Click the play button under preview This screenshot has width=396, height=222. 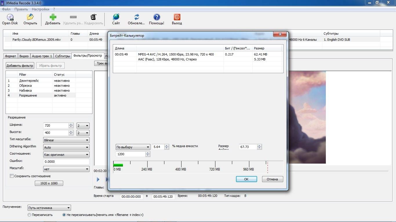tap(98, 180)
